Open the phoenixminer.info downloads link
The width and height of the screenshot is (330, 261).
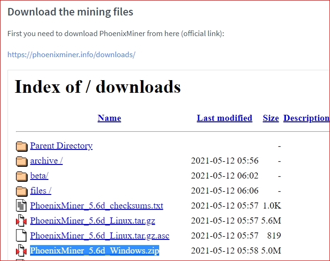coord(71,55)
